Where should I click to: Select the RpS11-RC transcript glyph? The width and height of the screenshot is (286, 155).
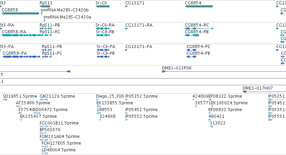pyautogui.click(x=46, y=35)
